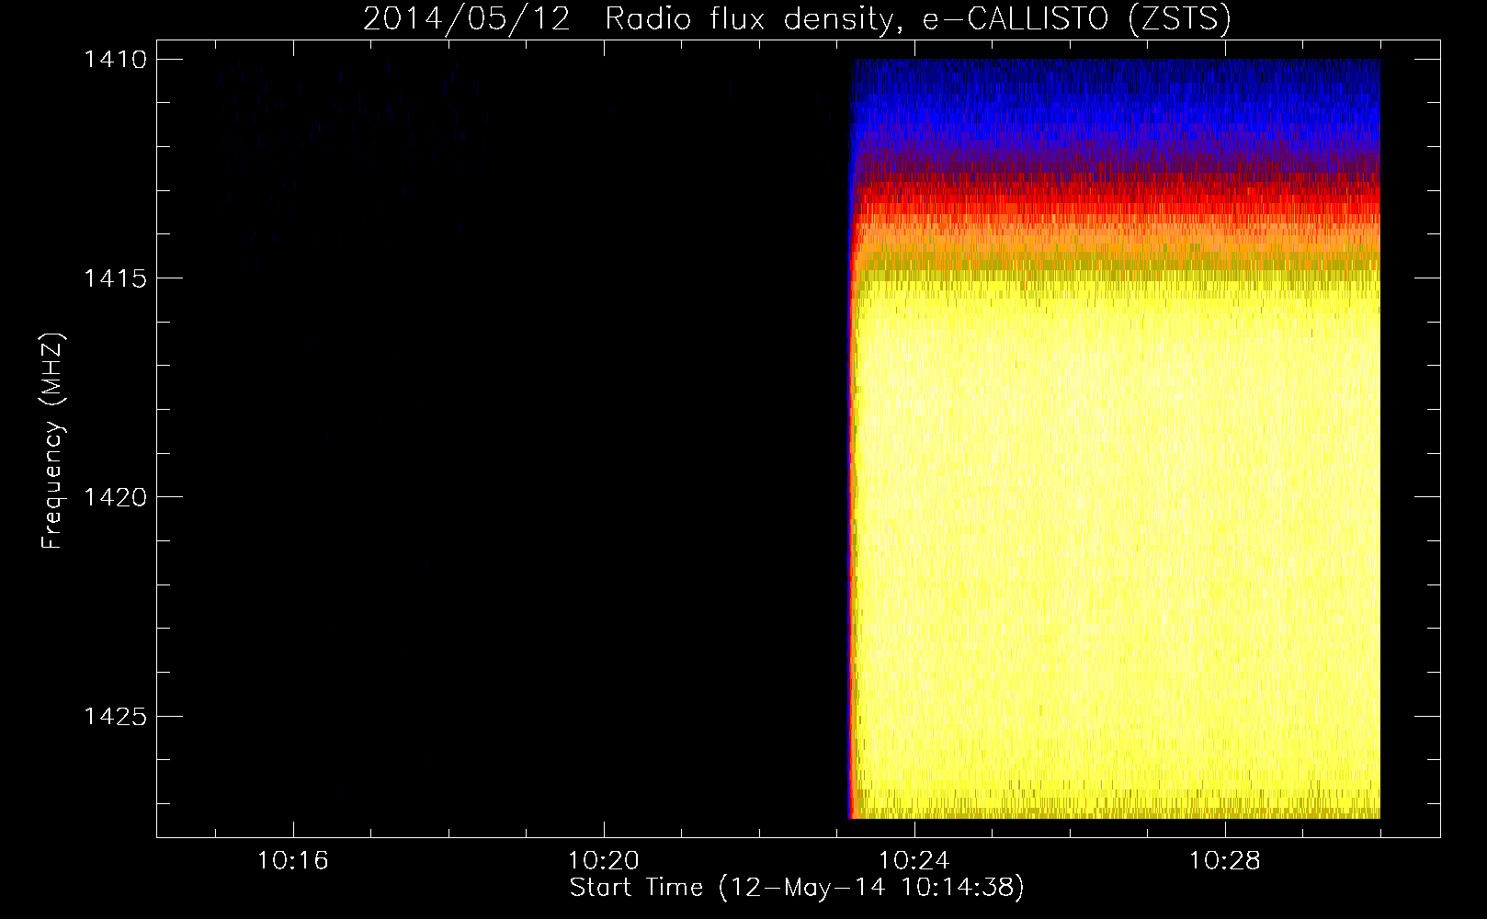
Task: Click the 1420 frequency tick label
Action: tap(115, 497)
